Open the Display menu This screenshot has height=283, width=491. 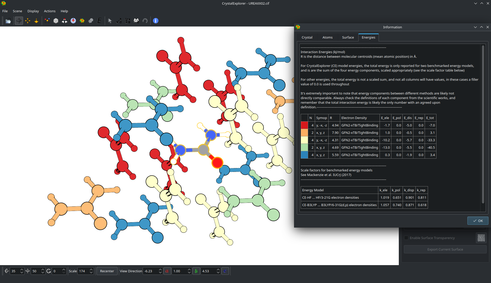(x=33, y=11)
